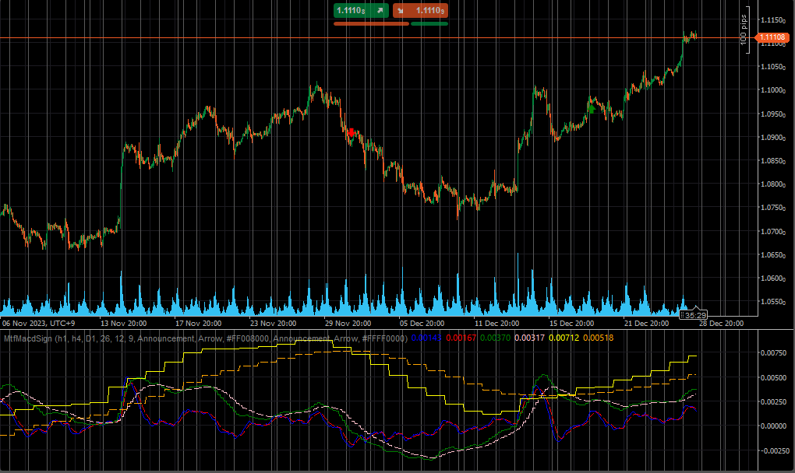Click the 0.00500 indicator axis label
The image size is (795, 473).
tap(773, 378)
